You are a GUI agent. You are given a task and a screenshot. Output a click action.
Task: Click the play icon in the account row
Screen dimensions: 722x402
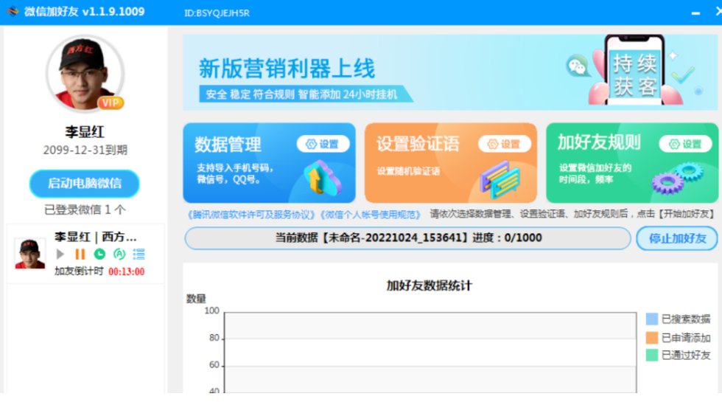(60, 254)
